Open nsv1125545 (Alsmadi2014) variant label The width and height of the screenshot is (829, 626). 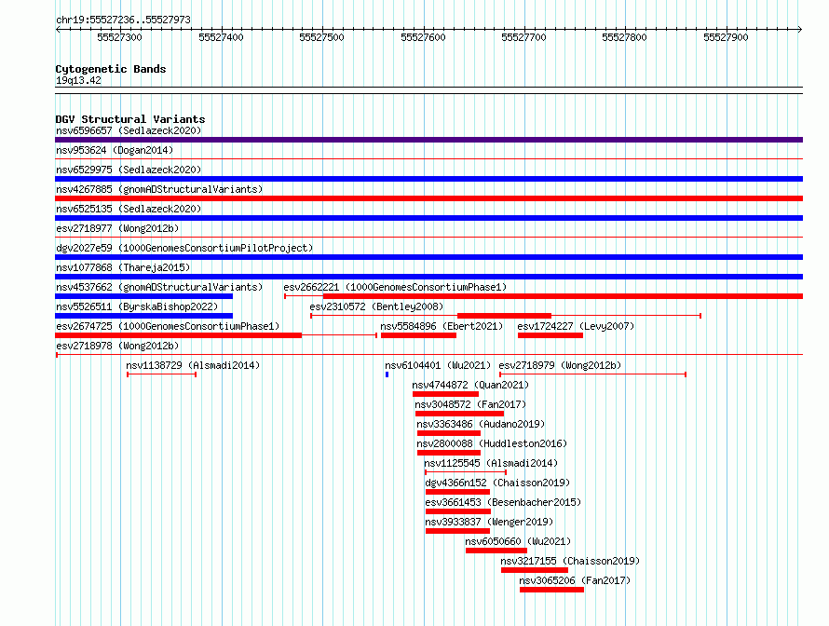coord(491,463)
